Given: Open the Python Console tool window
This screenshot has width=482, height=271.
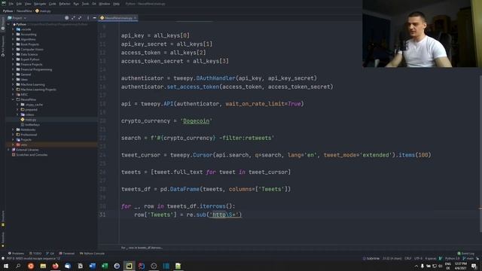Looking at the screenshot, I should [92, 254].
